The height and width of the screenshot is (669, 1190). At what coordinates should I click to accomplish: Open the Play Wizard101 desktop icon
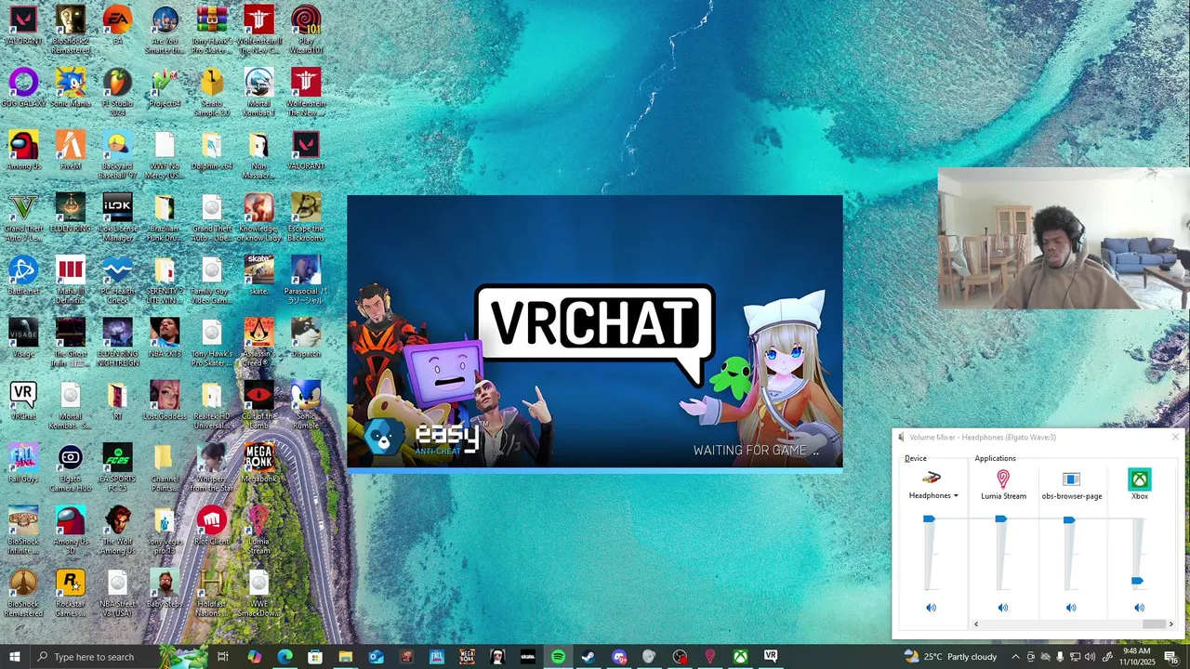pyautogui.click(x=306, y=29)
